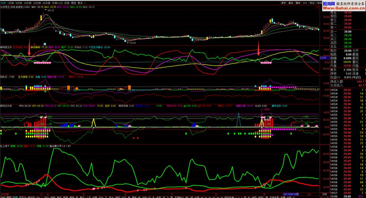Open the 周线 weekly chart tab
The height and width of the screenshot is (198, 366).
[73, 3]
